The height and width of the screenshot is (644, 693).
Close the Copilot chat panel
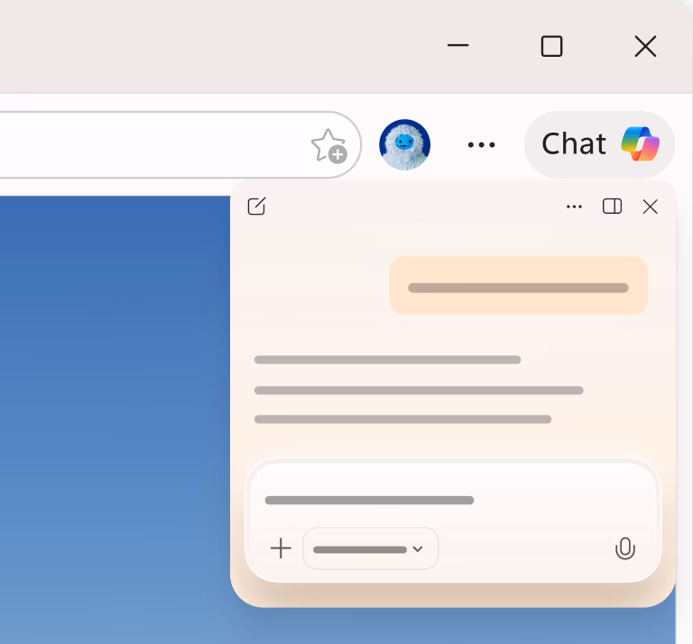coord(650,207)
